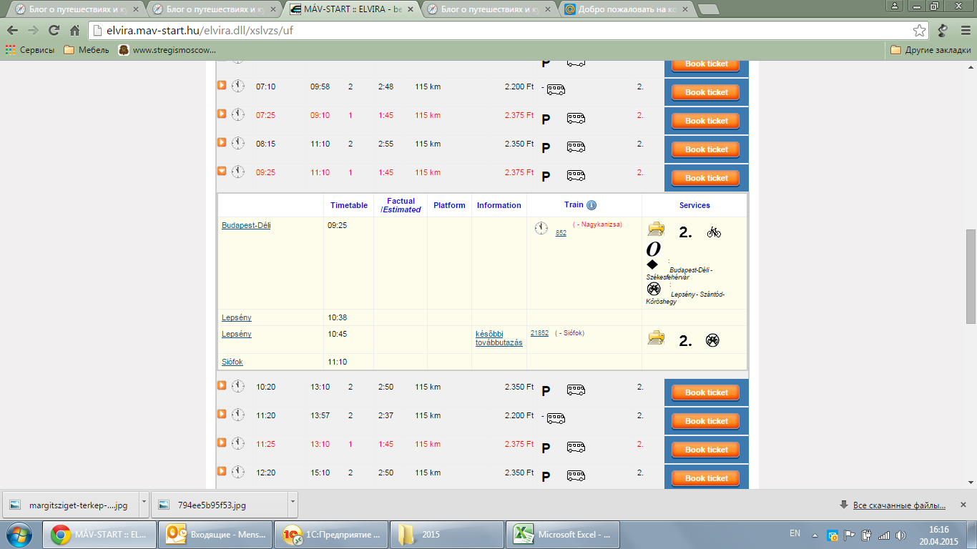Click the bicycle service icon for train 852

coord(713,232)
